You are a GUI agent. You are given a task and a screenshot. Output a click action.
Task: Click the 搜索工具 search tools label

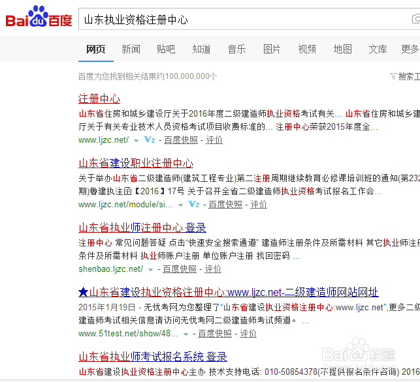(409, 76)
